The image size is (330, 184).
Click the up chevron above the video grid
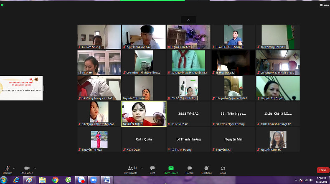[x=188, y=20]
